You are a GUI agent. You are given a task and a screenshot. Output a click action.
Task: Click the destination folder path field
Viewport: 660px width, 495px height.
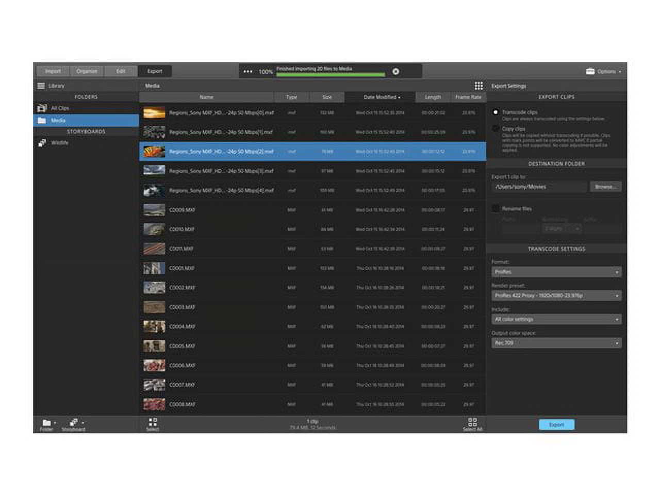pos(539,187)
